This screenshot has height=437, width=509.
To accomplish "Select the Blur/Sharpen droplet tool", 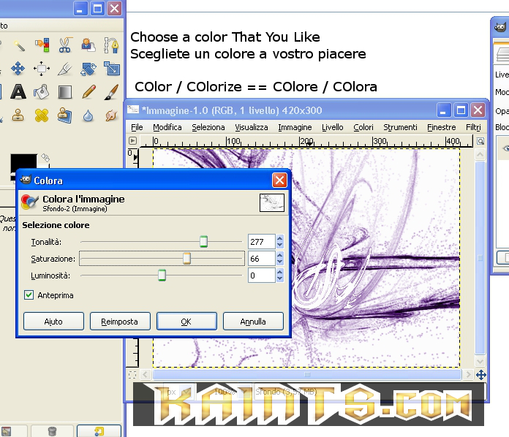I will click(x=88, y=115).
